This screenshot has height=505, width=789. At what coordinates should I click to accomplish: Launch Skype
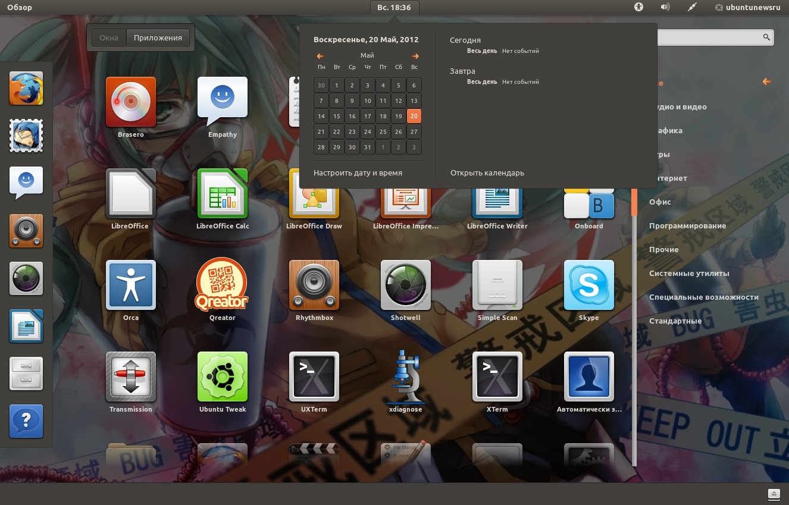(x=589, y=285)
